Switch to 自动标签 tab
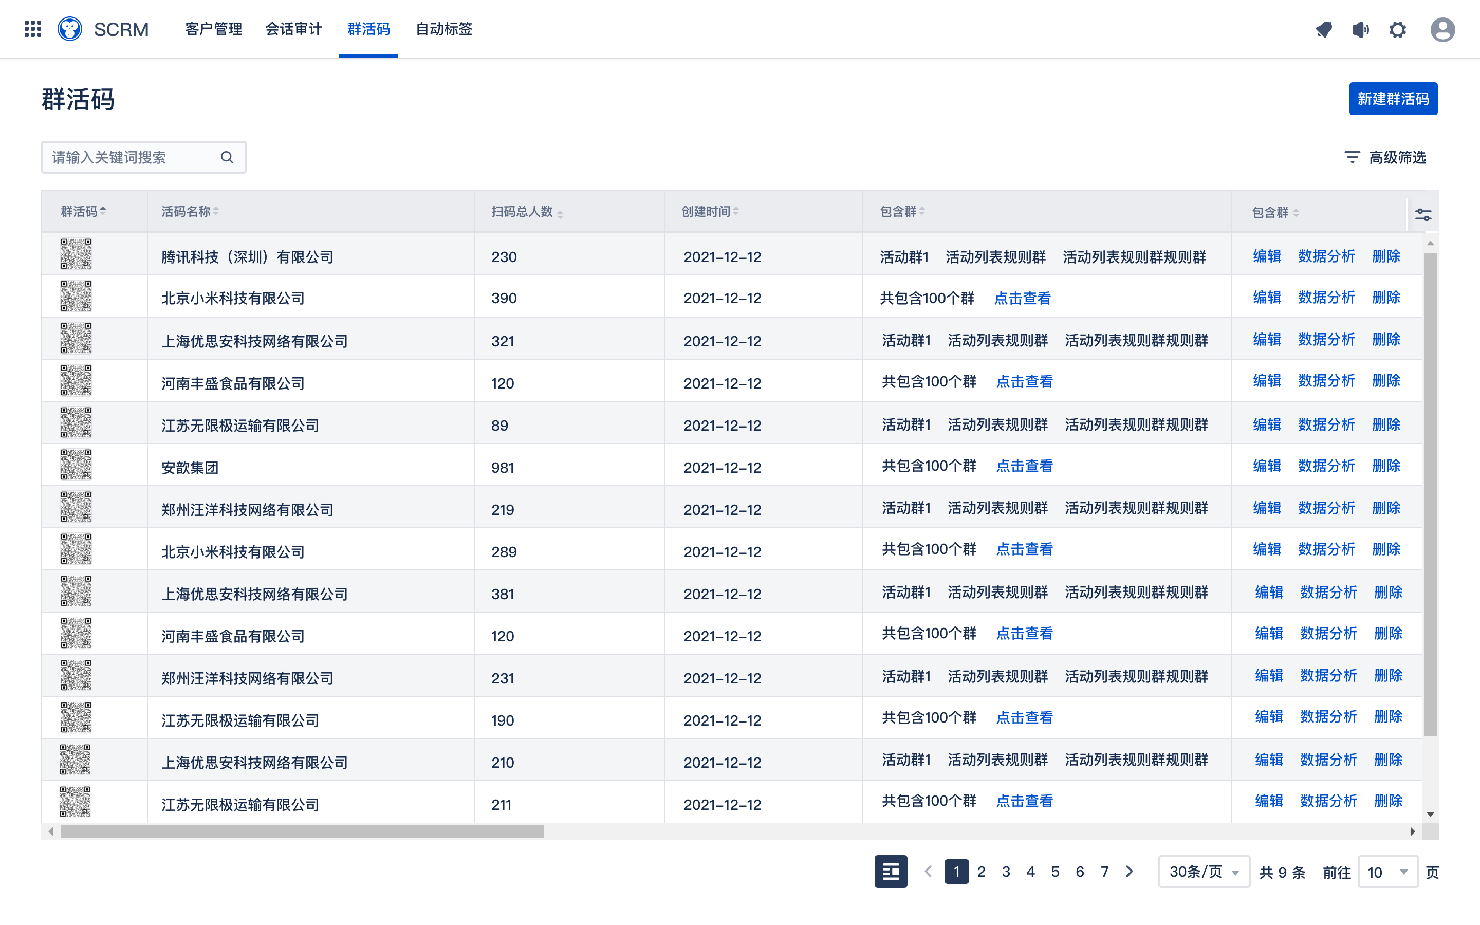The image size is (1480, 925). [444, 29]
